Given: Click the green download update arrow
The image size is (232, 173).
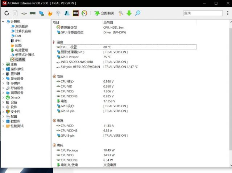Looking at the screenshot, I should [x=129, y=13].
